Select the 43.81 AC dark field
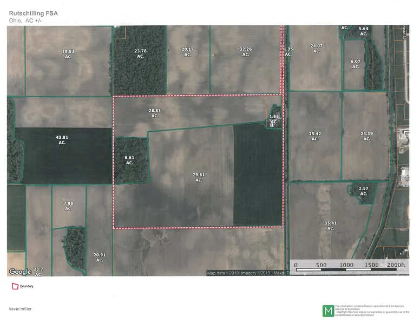This screenshot has width=420, height=324. pos(62,140)
